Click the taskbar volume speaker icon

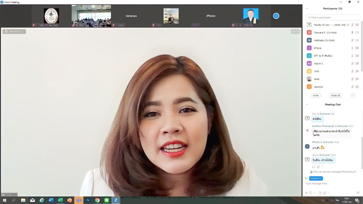tap(332, 200)
